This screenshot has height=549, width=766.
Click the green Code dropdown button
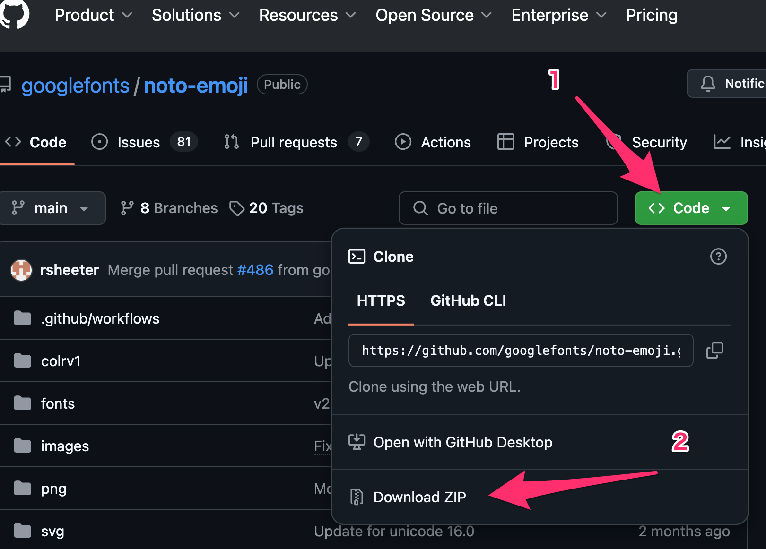(691, 208)
